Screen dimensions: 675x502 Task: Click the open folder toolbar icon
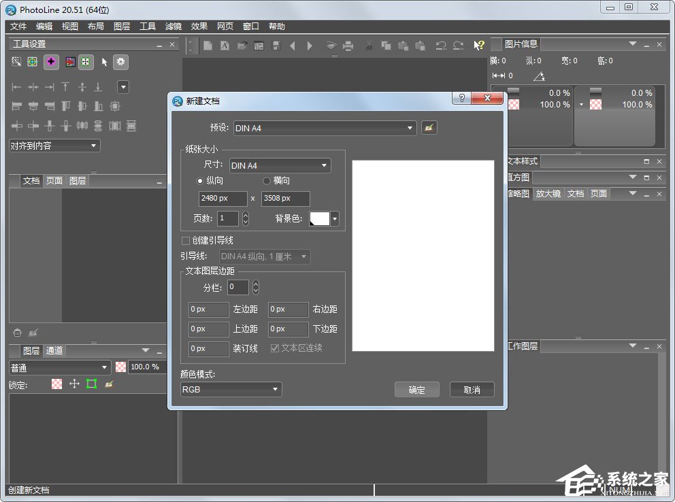coord(242,46)
